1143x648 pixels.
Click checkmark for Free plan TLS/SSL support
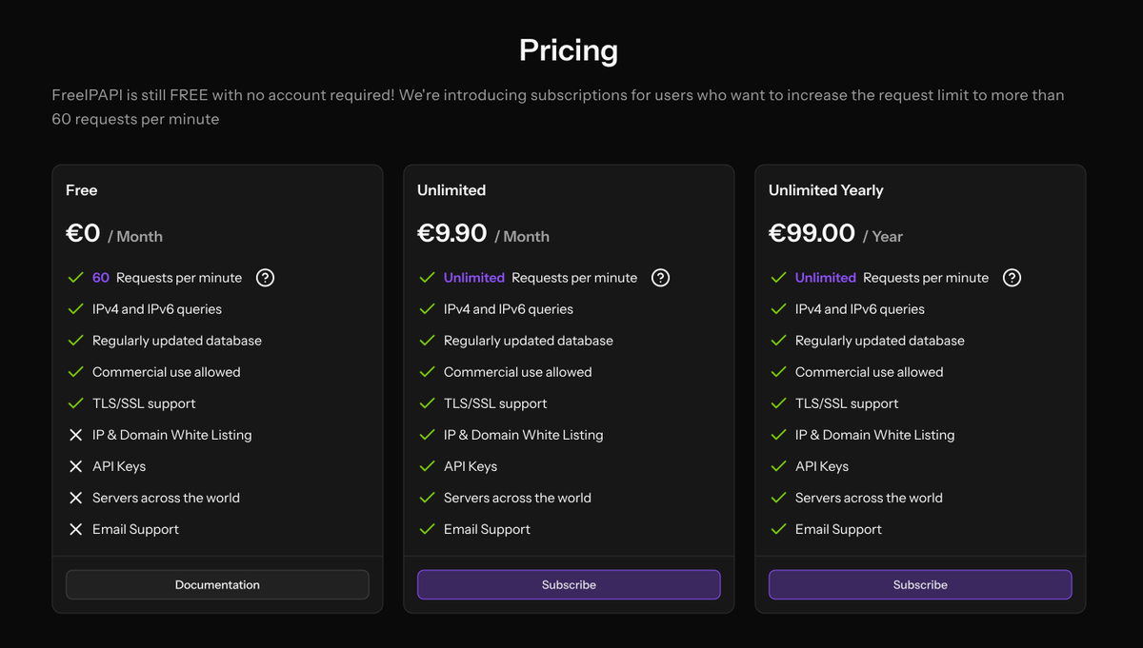coord(76,403)
